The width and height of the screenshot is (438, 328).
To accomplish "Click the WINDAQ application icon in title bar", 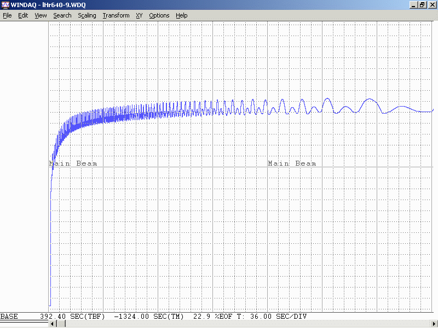I will click(x=5, y=5).
